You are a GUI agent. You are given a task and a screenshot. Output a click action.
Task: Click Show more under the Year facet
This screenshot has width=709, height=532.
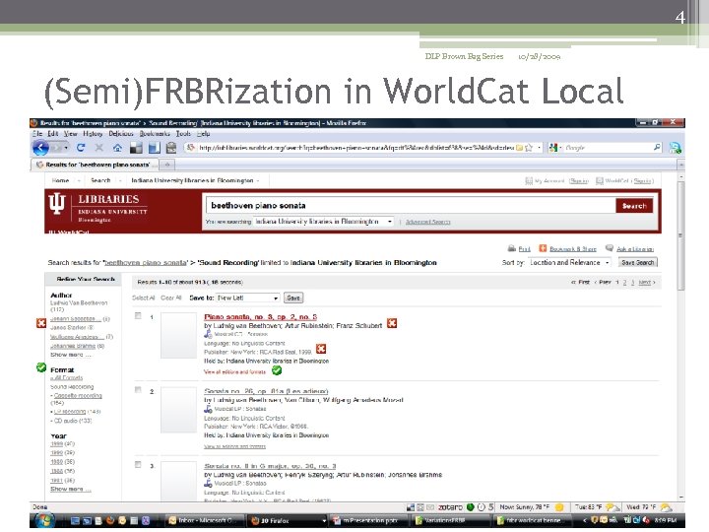[x=71, y=489]
